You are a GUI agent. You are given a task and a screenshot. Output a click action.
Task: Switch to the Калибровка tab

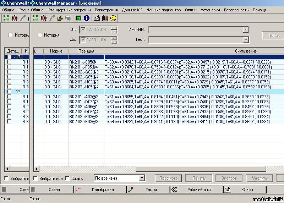pyautogui.click(x=102, y=190)
